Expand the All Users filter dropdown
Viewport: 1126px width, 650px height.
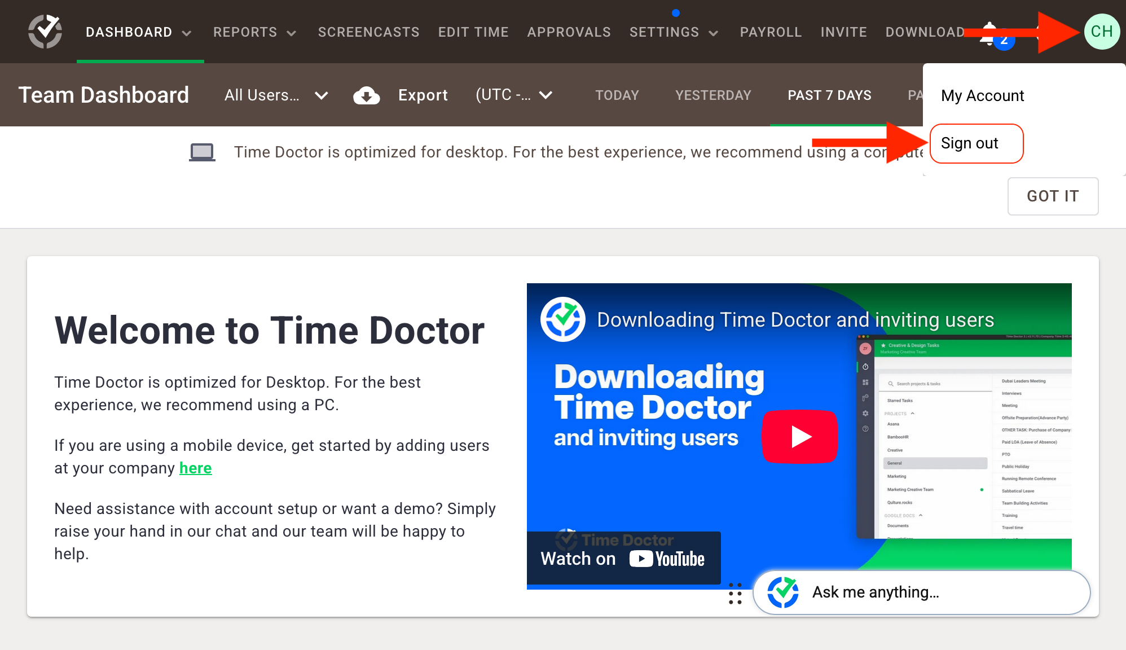pos(321,95)
